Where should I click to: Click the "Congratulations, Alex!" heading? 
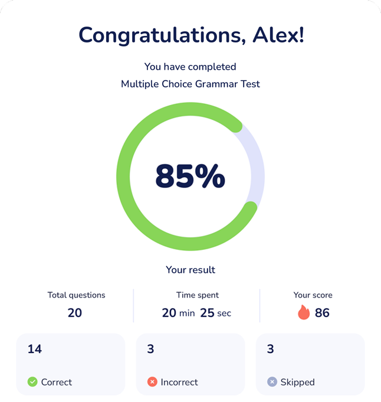[x=191, y=35]
